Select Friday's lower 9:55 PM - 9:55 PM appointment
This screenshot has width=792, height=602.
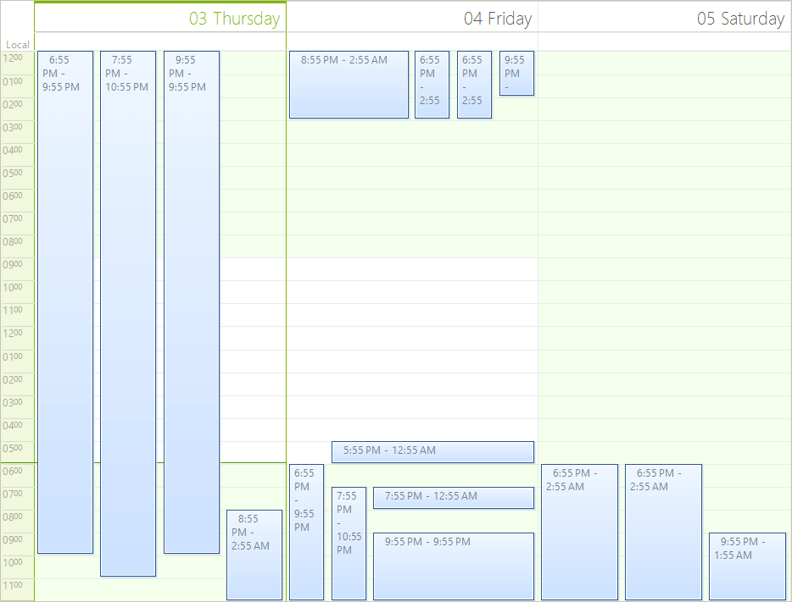[453, 566]
